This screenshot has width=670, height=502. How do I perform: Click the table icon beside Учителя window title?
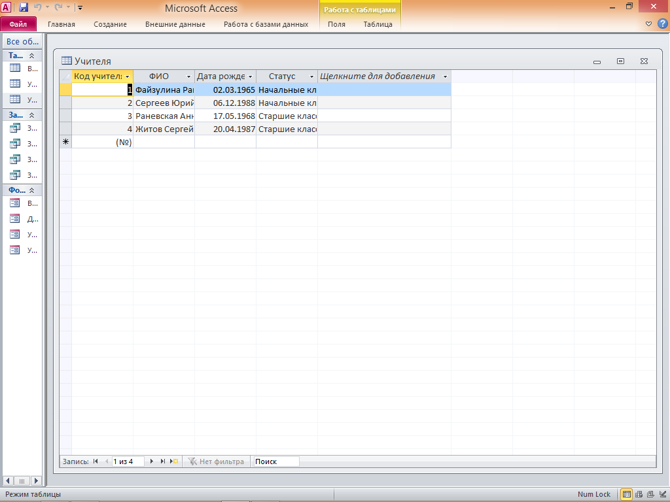[67, 61]
